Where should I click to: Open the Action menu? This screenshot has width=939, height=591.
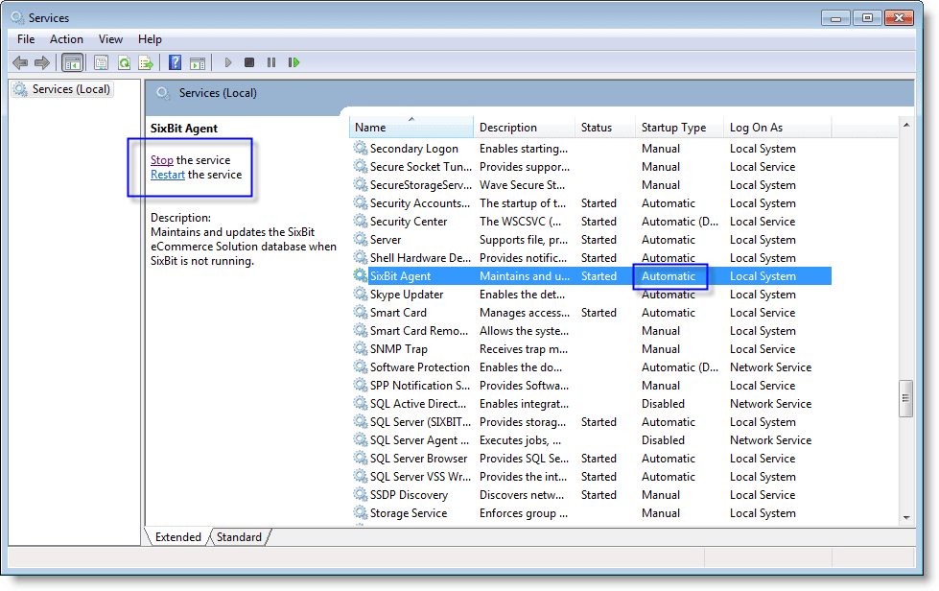66,39
